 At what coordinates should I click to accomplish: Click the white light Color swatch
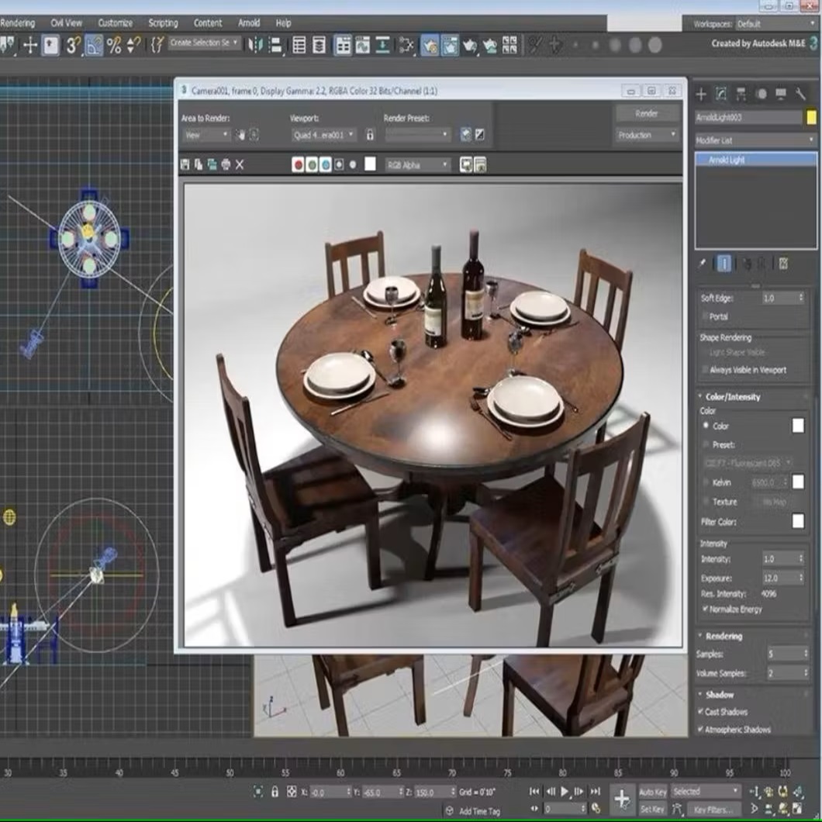coord(797,426)
